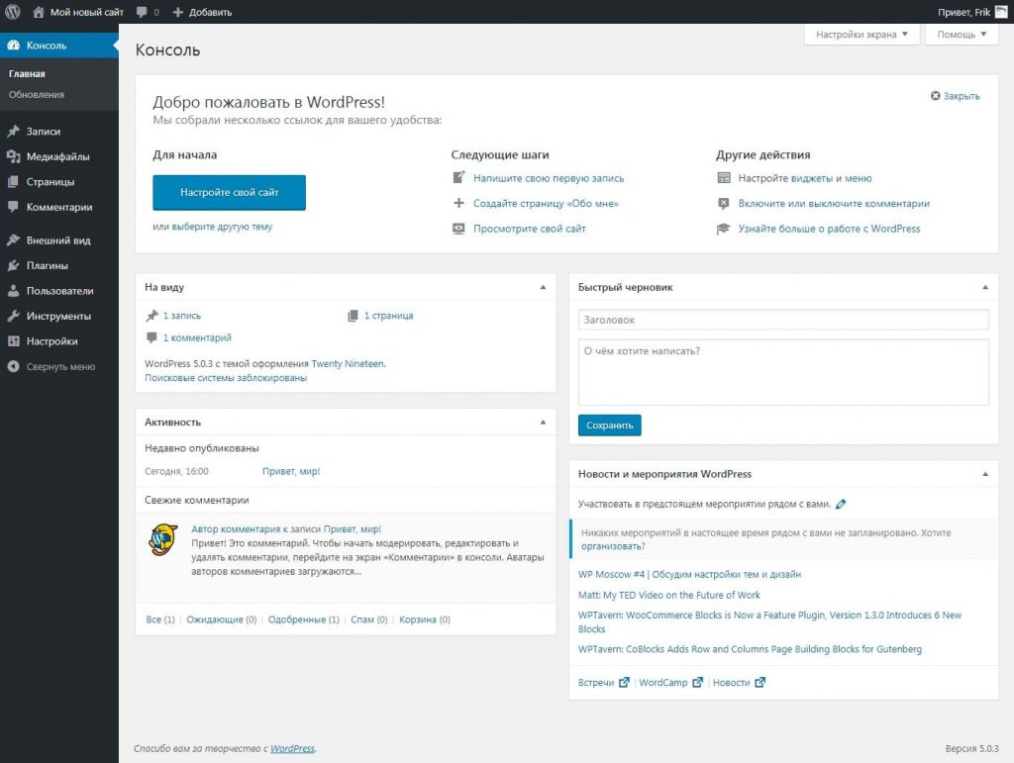The width and height of the screenshot is (1014, 763).
Task: Click the pushpin icon for Записи
Action: click(x=13, y=132)
